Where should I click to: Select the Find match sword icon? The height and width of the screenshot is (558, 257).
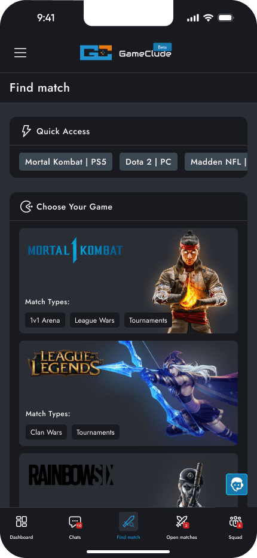[128, 521]
